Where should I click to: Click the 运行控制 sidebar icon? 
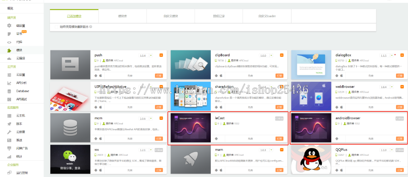tap(10, 172)
